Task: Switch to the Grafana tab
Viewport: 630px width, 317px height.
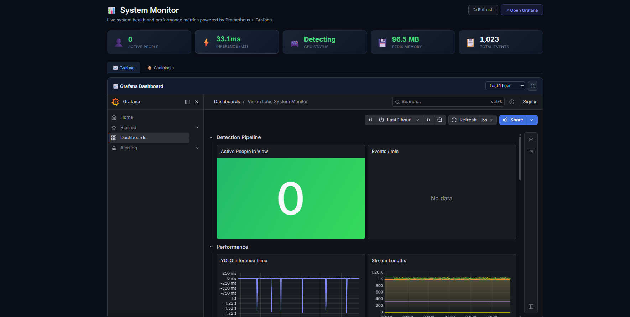Action: 124,68
